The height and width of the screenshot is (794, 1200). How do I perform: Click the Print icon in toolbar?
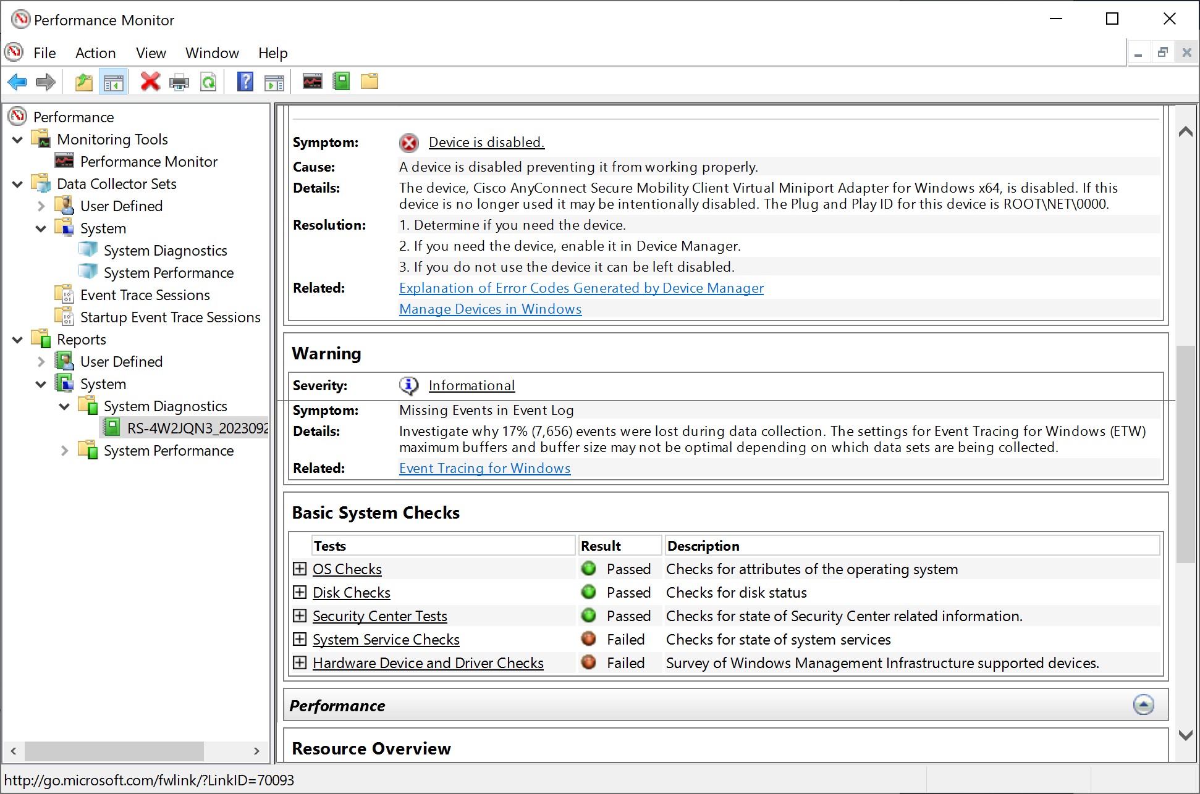click(179, 81)
